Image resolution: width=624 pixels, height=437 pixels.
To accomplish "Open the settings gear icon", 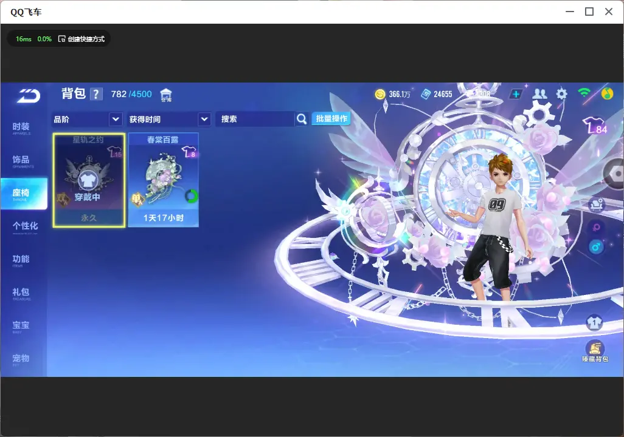I will click(561, 93).
